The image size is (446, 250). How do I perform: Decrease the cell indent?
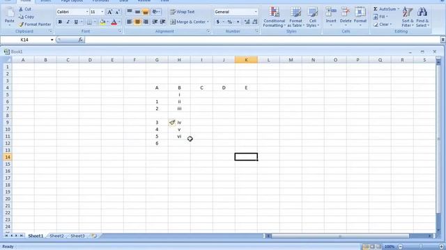pyautogui.click(x=155, y=22)
